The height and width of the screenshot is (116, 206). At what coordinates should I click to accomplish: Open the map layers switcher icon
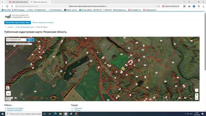pos(9,93)
